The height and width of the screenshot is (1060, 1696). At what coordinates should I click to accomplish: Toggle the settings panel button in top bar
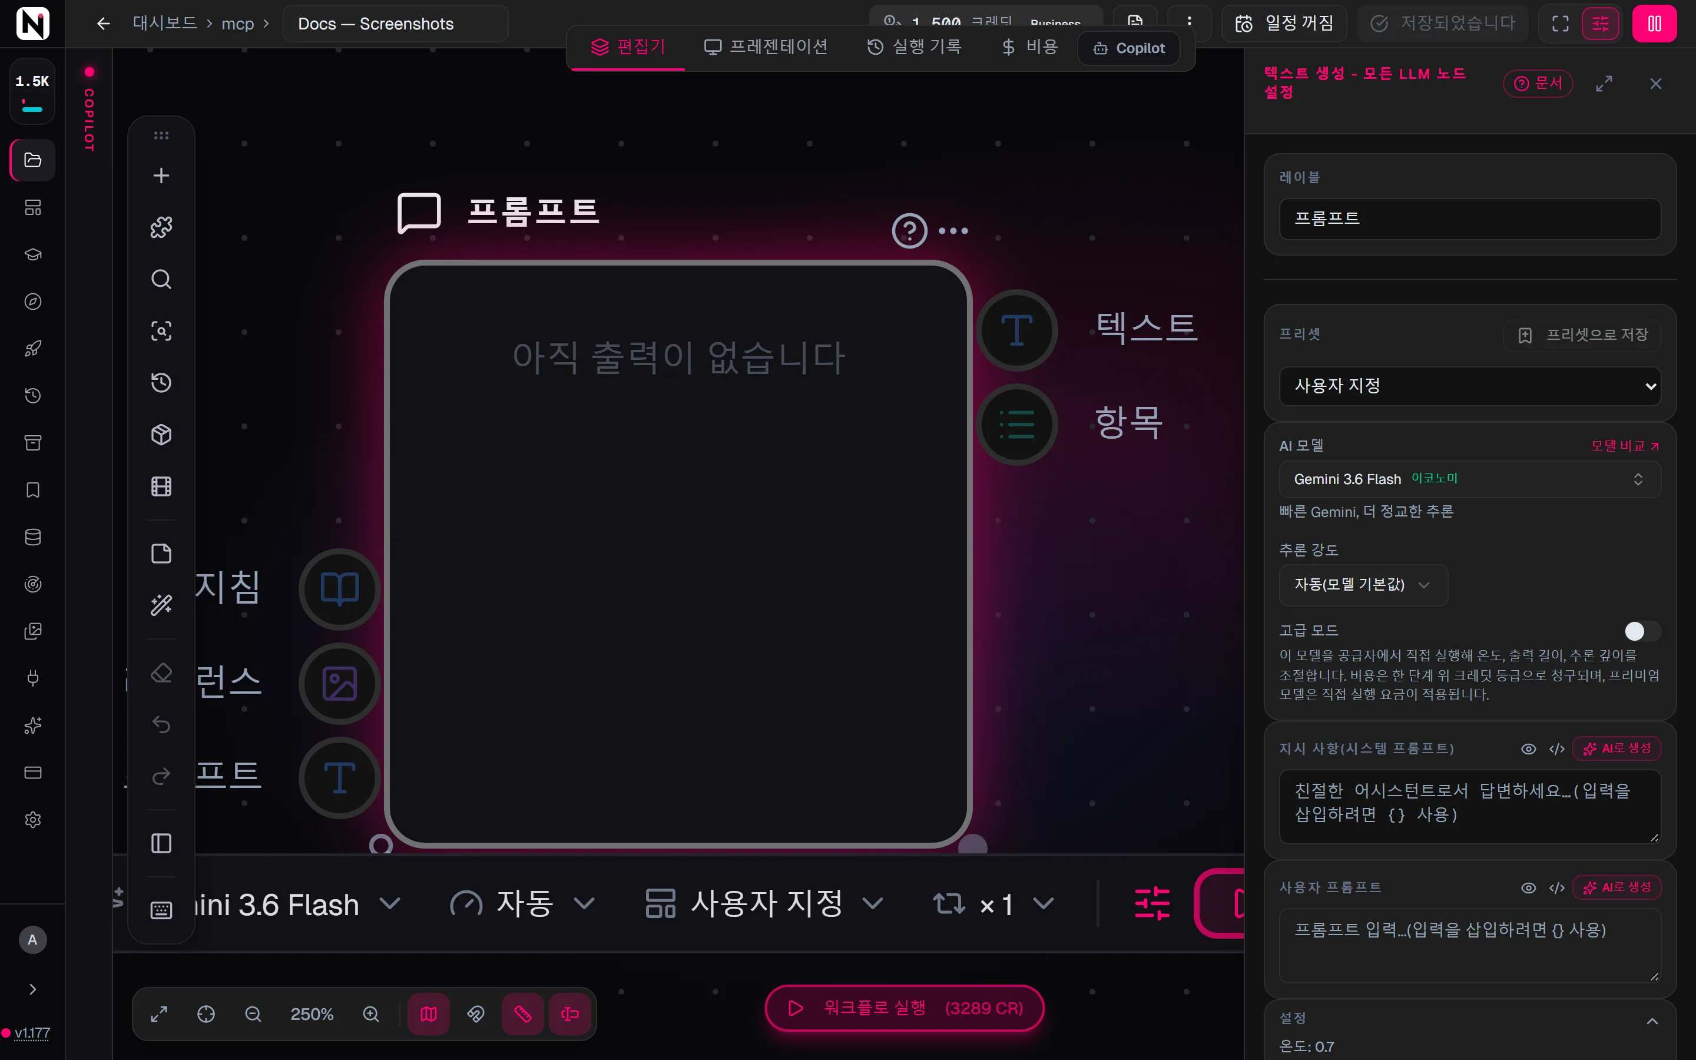1601,24
